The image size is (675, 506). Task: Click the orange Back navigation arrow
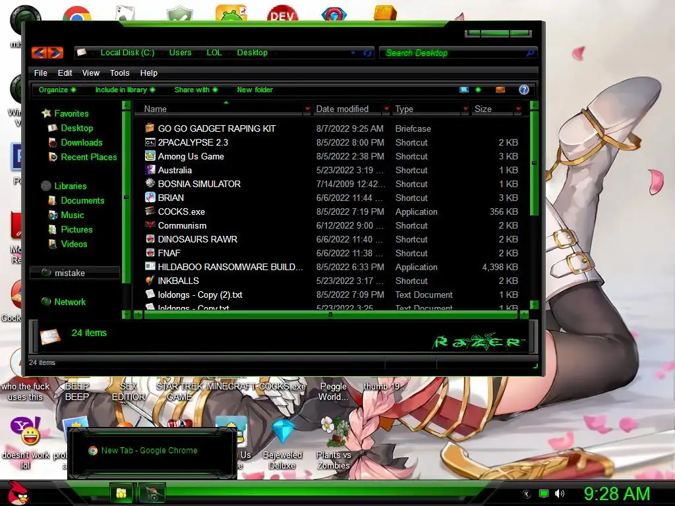coord(40,53)
